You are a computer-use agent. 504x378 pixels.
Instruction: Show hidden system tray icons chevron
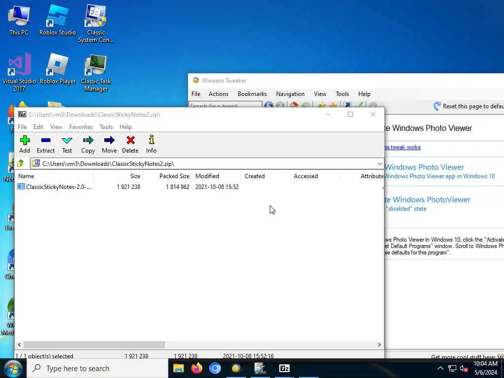click(x=441, y=368)
